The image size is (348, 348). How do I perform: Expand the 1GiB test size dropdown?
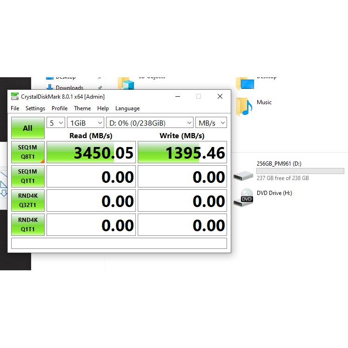point(86,123)
